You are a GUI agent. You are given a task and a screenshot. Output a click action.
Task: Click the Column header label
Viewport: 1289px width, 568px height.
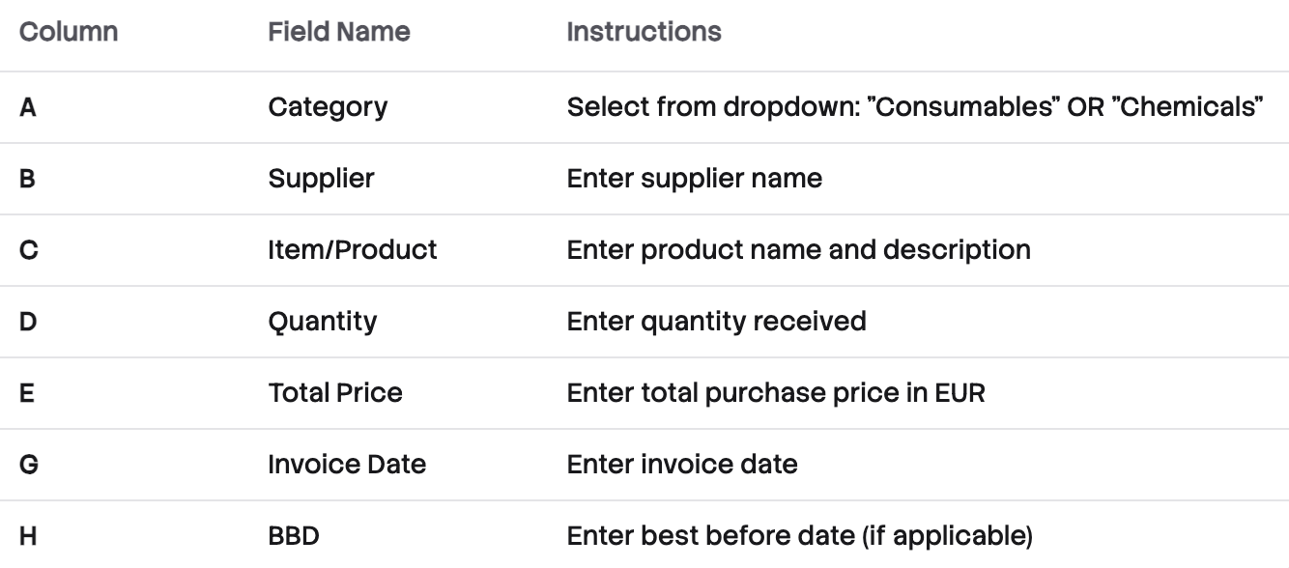[70, 32]
